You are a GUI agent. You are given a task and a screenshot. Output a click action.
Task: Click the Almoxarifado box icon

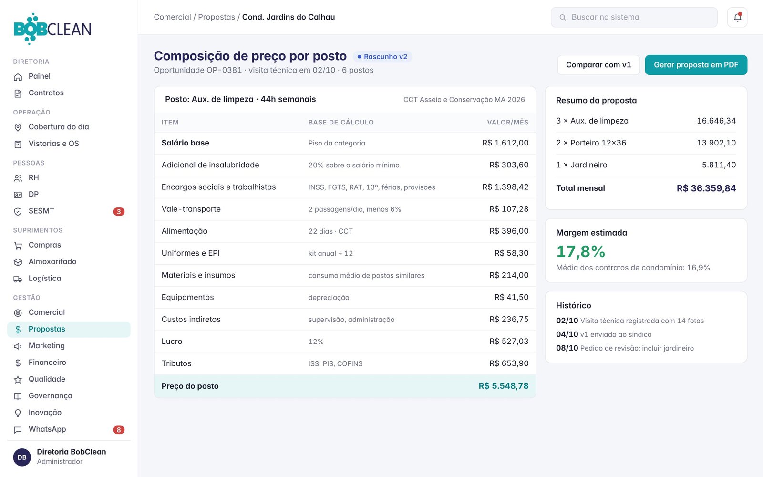18,262
